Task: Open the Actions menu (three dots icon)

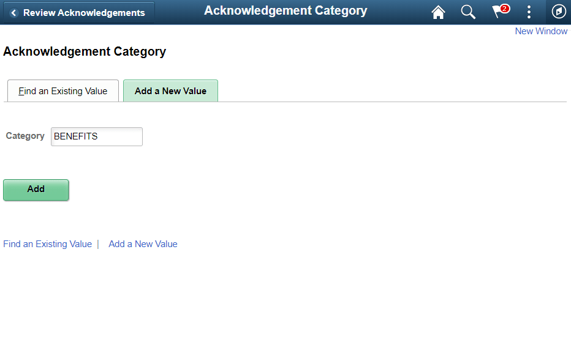Action: coord(529,12)
